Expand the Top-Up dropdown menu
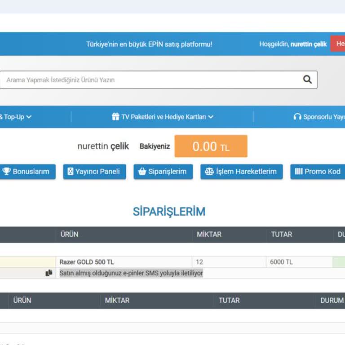The image size is (345, 345). tap(16, 117)
